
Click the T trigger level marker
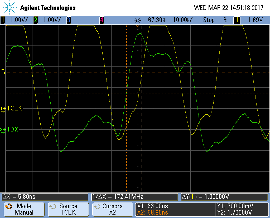pyautogui.click(x=3, y=71)
